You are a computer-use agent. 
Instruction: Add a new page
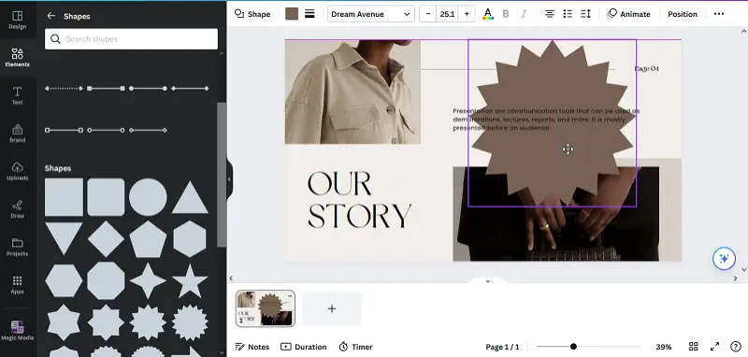coord(332,308)
